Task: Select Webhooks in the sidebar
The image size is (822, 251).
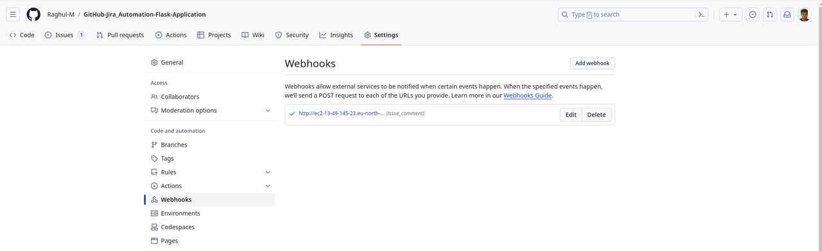Action: point(211,200)
